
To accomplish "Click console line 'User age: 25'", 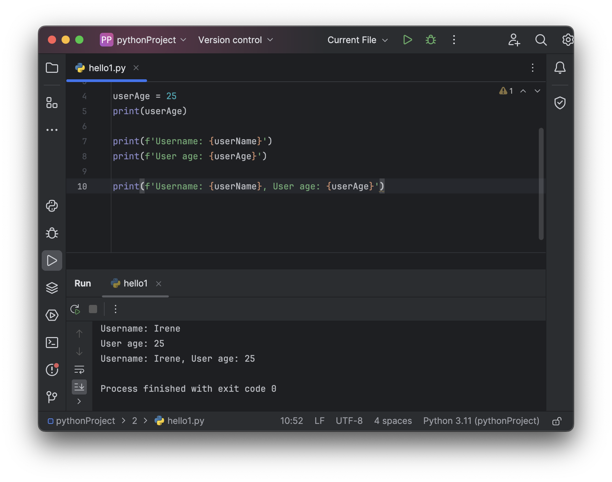I will [x=132, y=344].
